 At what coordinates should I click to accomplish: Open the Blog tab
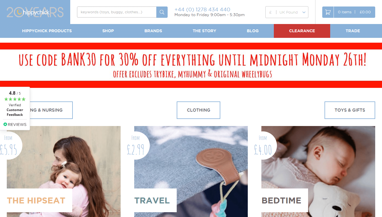coord(253,31)
